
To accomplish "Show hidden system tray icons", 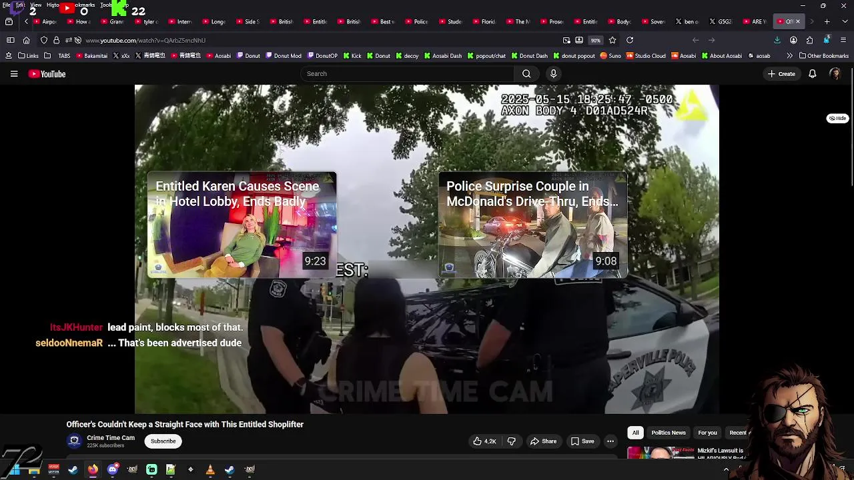I will (726, 469).
